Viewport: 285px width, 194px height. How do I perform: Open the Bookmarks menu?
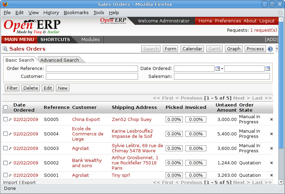(76, 12)
